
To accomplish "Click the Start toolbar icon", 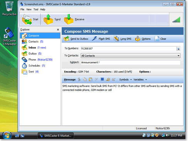I will click(27, 19).
